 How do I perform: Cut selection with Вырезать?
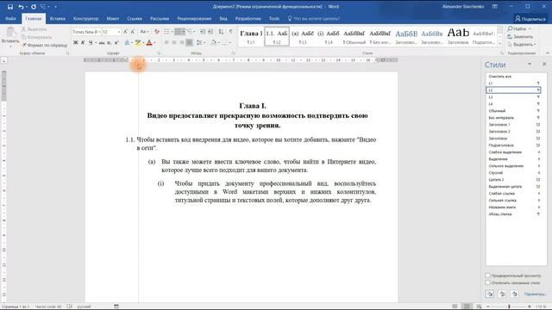(x=34, y=29)
